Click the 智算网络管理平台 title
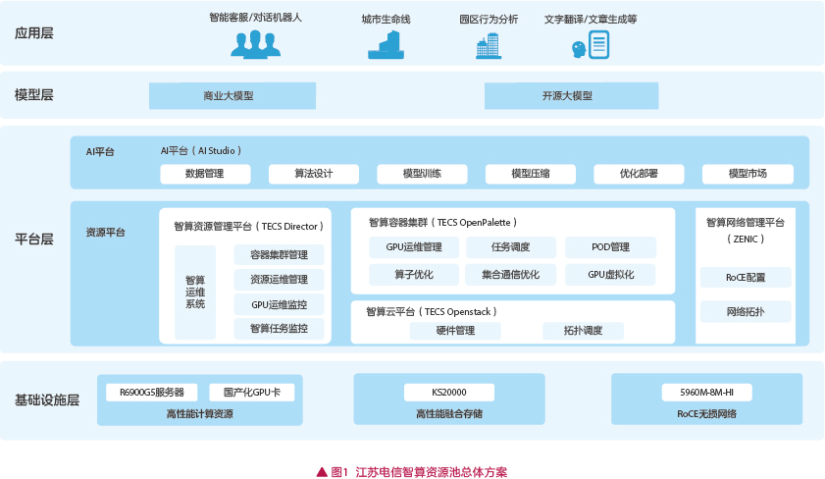The height and width of the screenshot is (479, 825). tap(746, 222)
